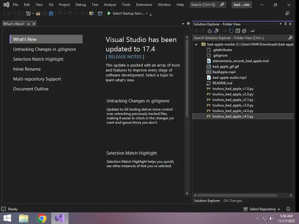Image resolution: width=299 pixels, height=224 pixels.
Task: Go Home in Solution Explorer
Action: pyautogui.click(x=210, y=31)
